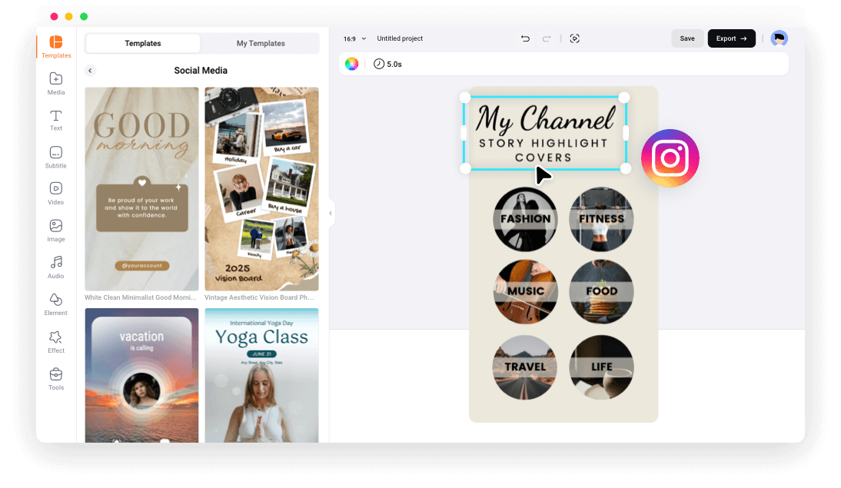Click the FOOD highlight cover circle
The width and height of the screenshot is (841, 488).
coord(601,292)
